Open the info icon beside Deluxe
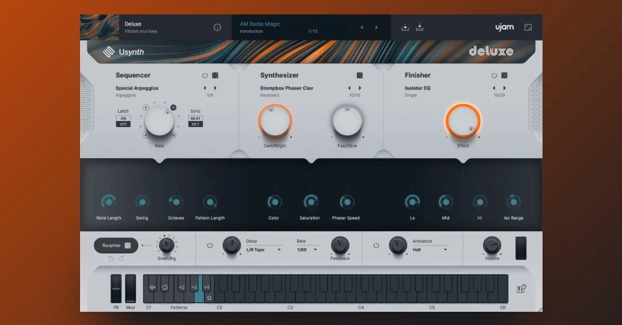This screenshot has height=325, width=622. (x=217, y=28)
